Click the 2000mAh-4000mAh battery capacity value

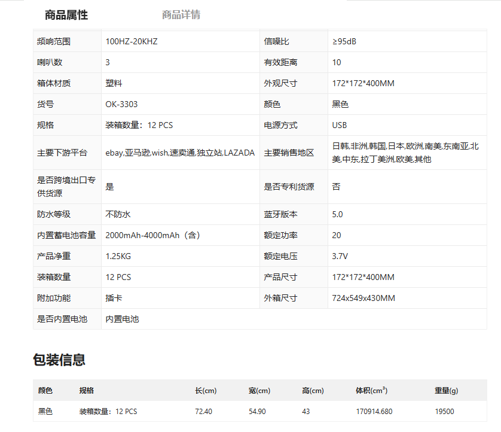click(x=152, y=235)
